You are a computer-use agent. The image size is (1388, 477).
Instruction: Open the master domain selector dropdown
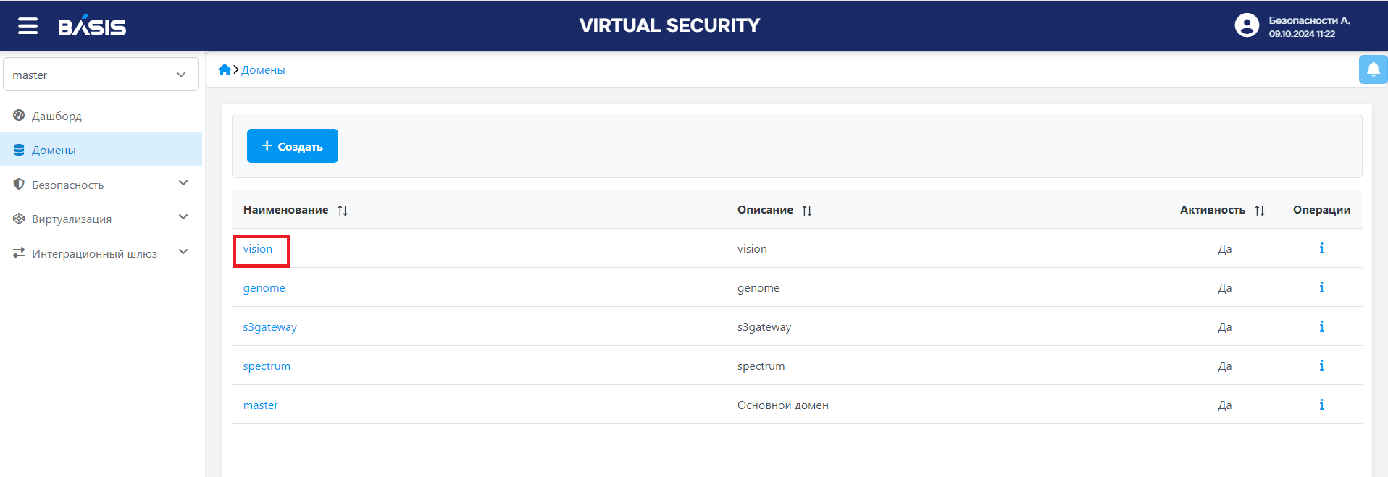101,75
